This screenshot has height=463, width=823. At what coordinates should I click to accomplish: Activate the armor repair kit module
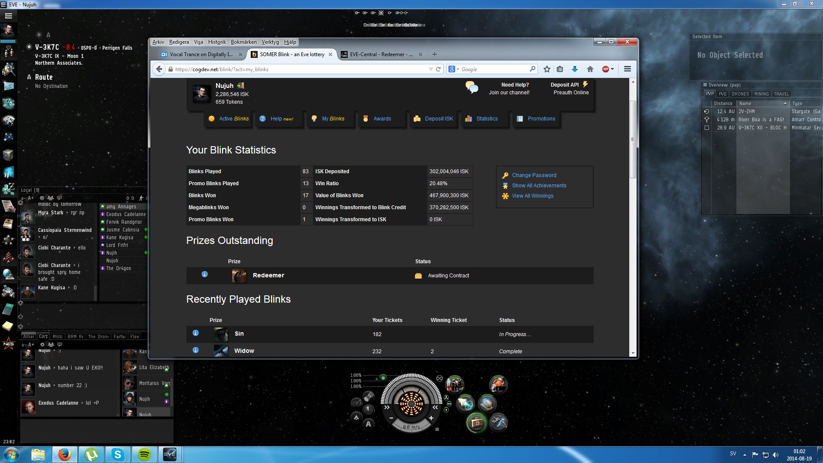point(476,423)
